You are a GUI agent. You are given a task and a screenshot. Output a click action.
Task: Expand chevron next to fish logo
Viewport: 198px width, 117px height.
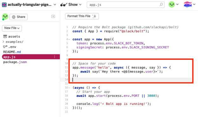pos(194,4)
